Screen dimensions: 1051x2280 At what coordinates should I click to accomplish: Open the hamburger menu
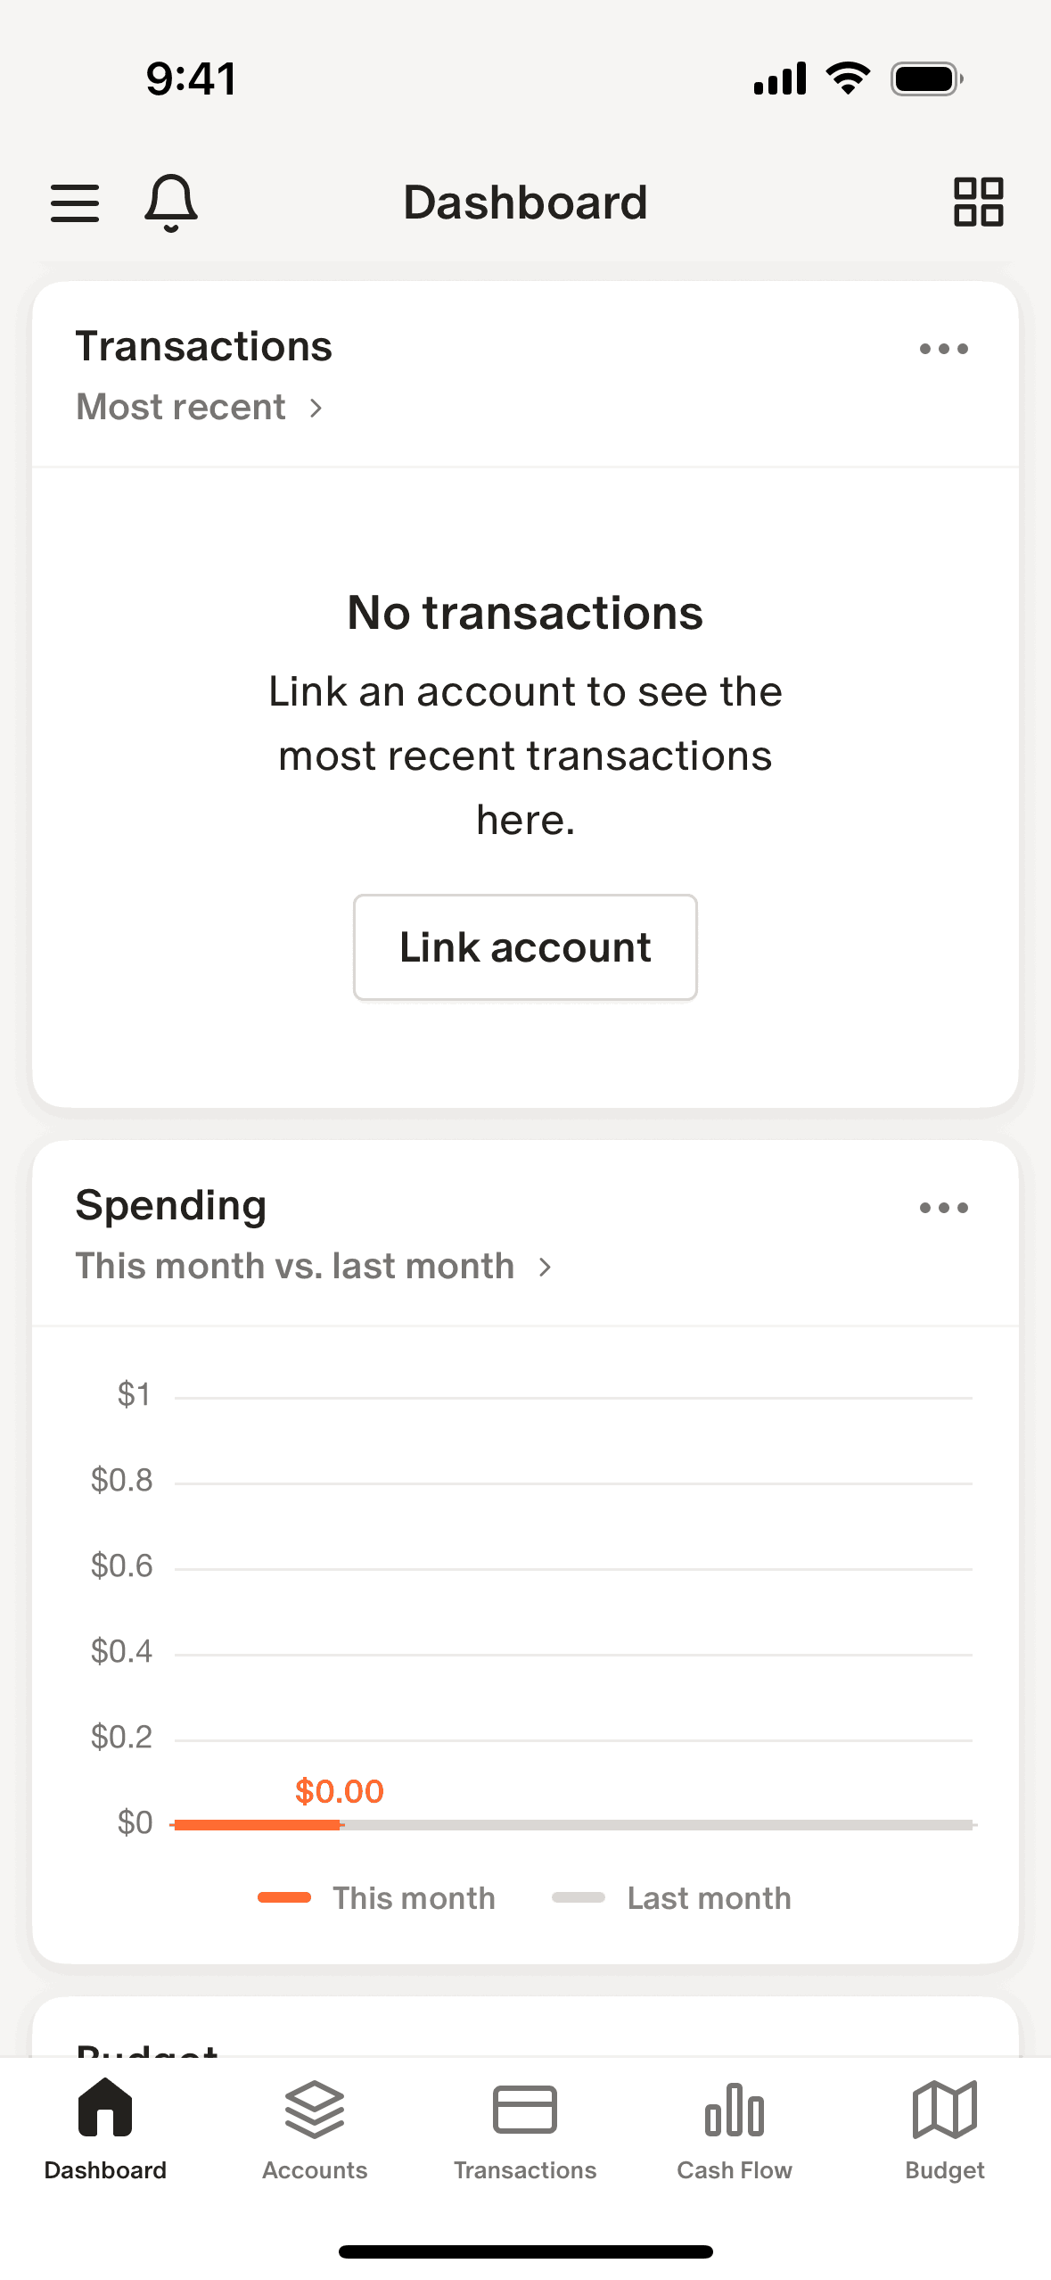75,202
